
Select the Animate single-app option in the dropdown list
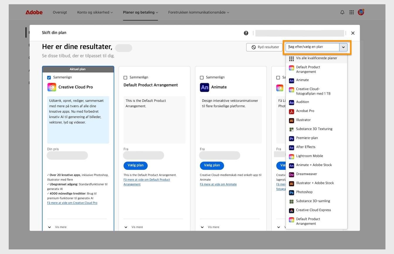tap(317, 80)
